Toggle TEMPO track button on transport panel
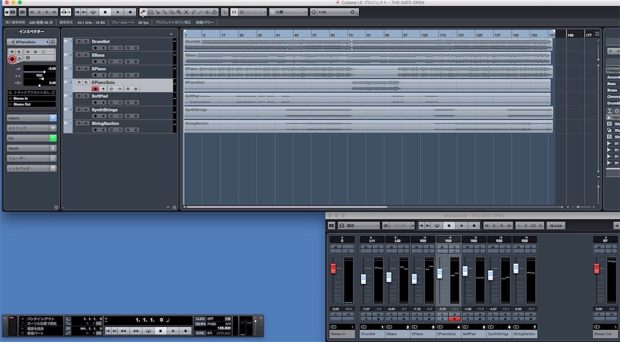 coord(200,324)
